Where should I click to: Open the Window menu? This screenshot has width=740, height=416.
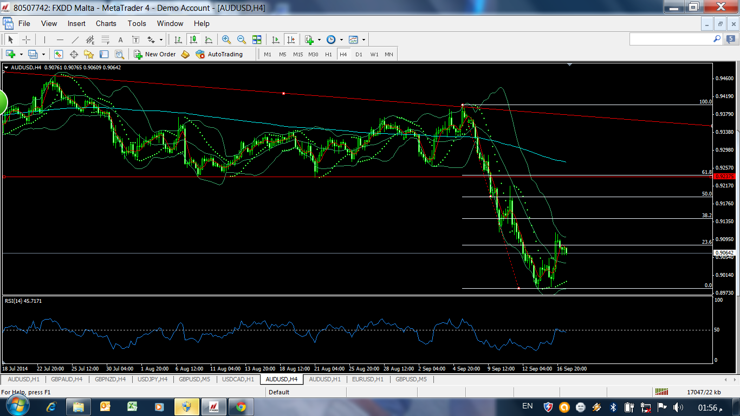[170, 23]
